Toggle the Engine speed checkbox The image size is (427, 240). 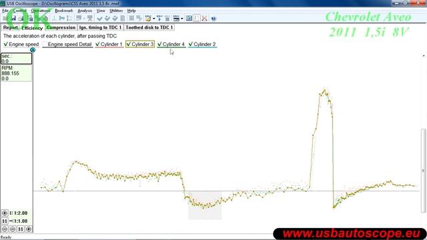(6, 44)
